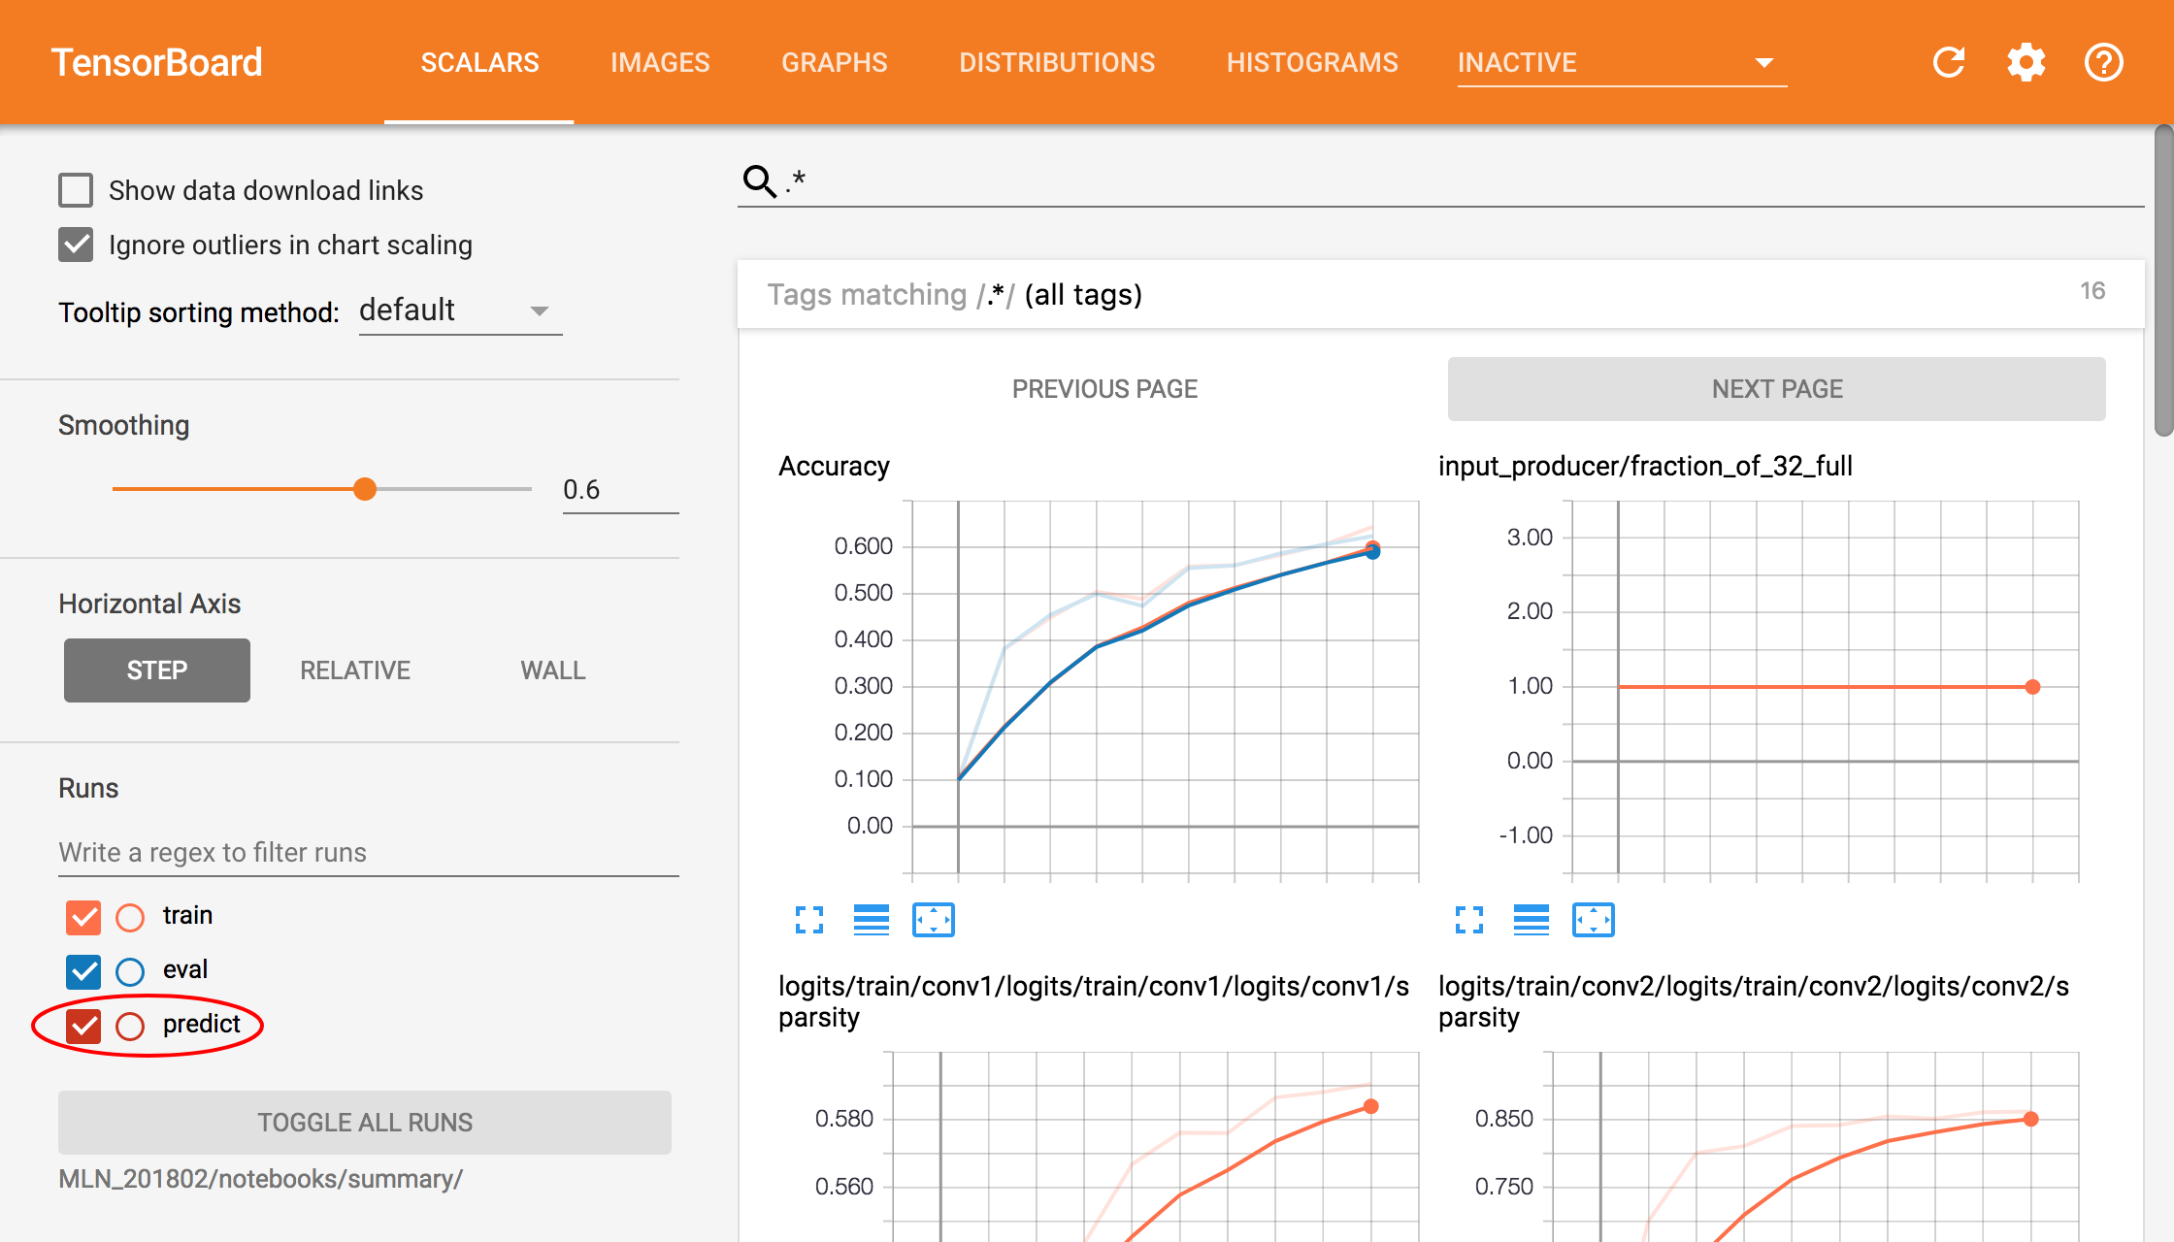Uncheck the predict run checkbox

click(x=83, y=1026)
